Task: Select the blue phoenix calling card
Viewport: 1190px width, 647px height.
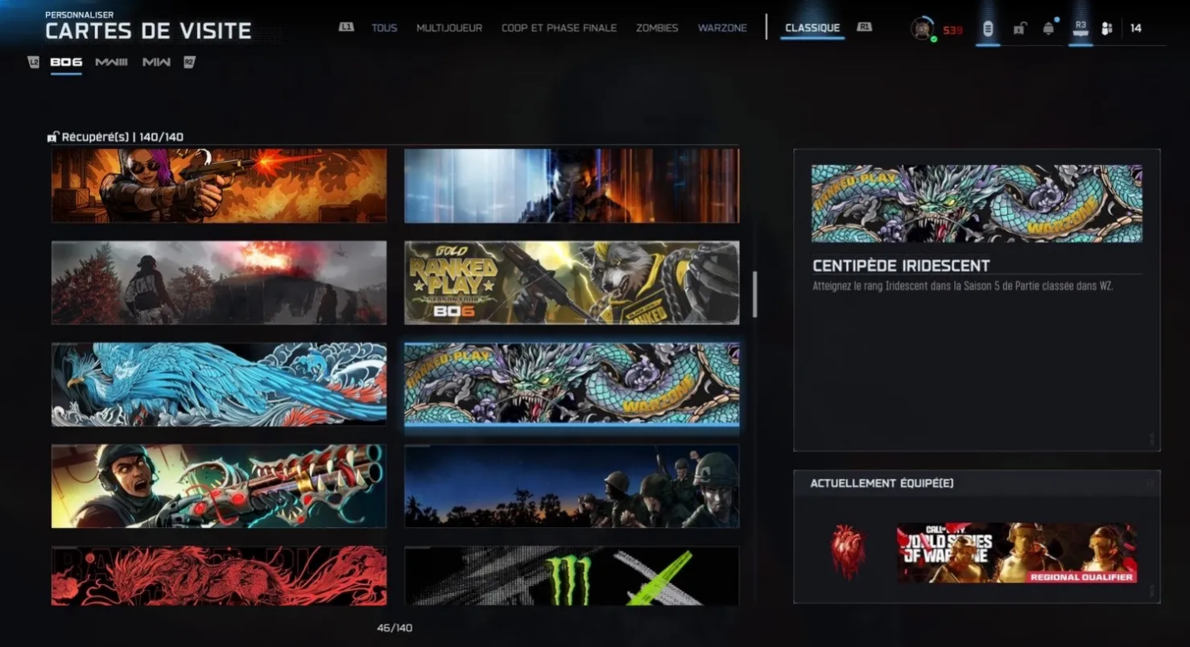Action: coord(219,385)
